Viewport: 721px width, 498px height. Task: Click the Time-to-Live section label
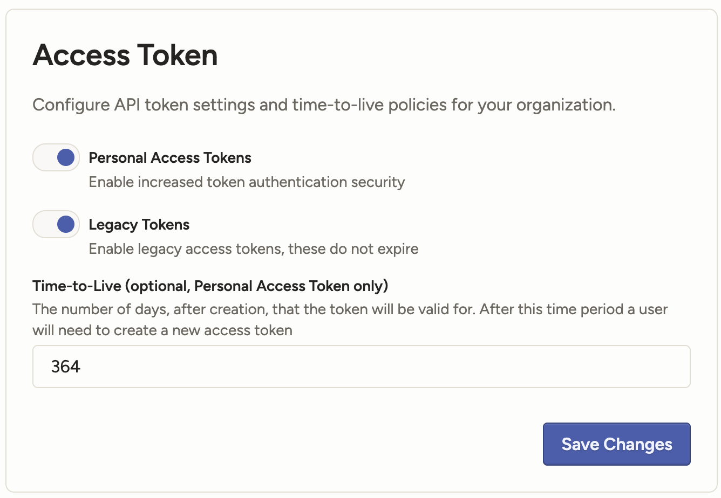(x=210, y=286)
